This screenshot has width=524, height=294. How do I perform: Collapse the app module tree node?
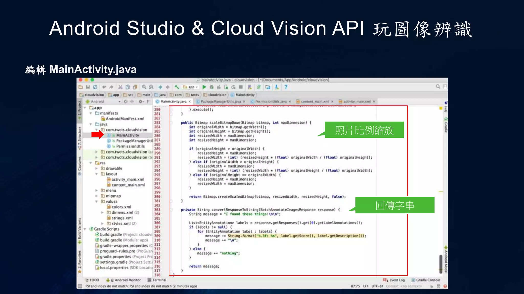click(x=85, y=108)
